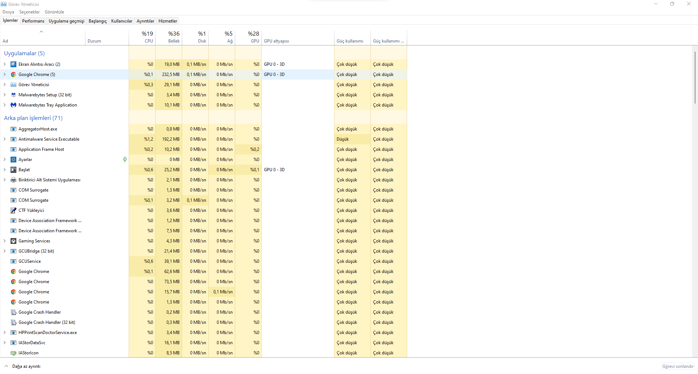
Task: Switch to the Performans tab
Action: (33, 21)
